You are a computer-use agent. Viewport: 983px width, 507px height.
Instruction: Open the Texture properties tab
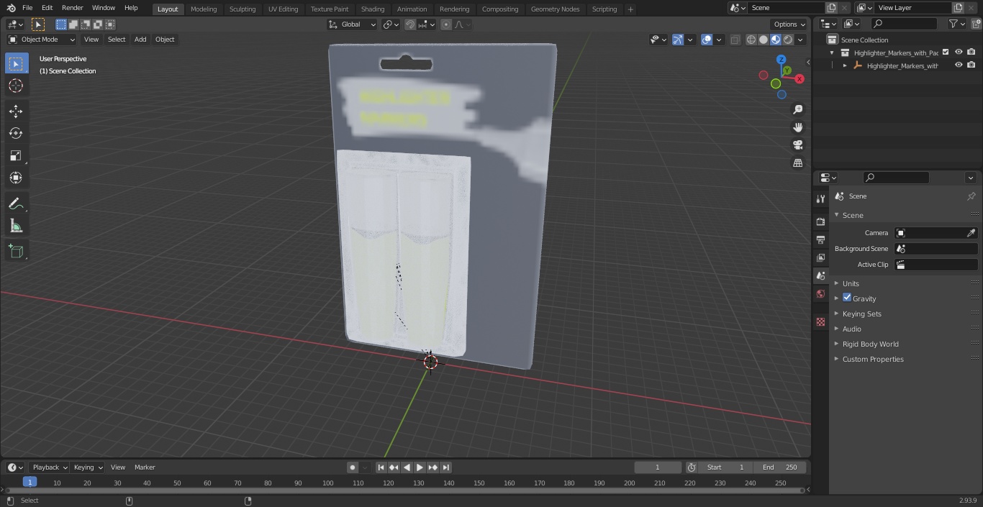click(x=820, y=322)
